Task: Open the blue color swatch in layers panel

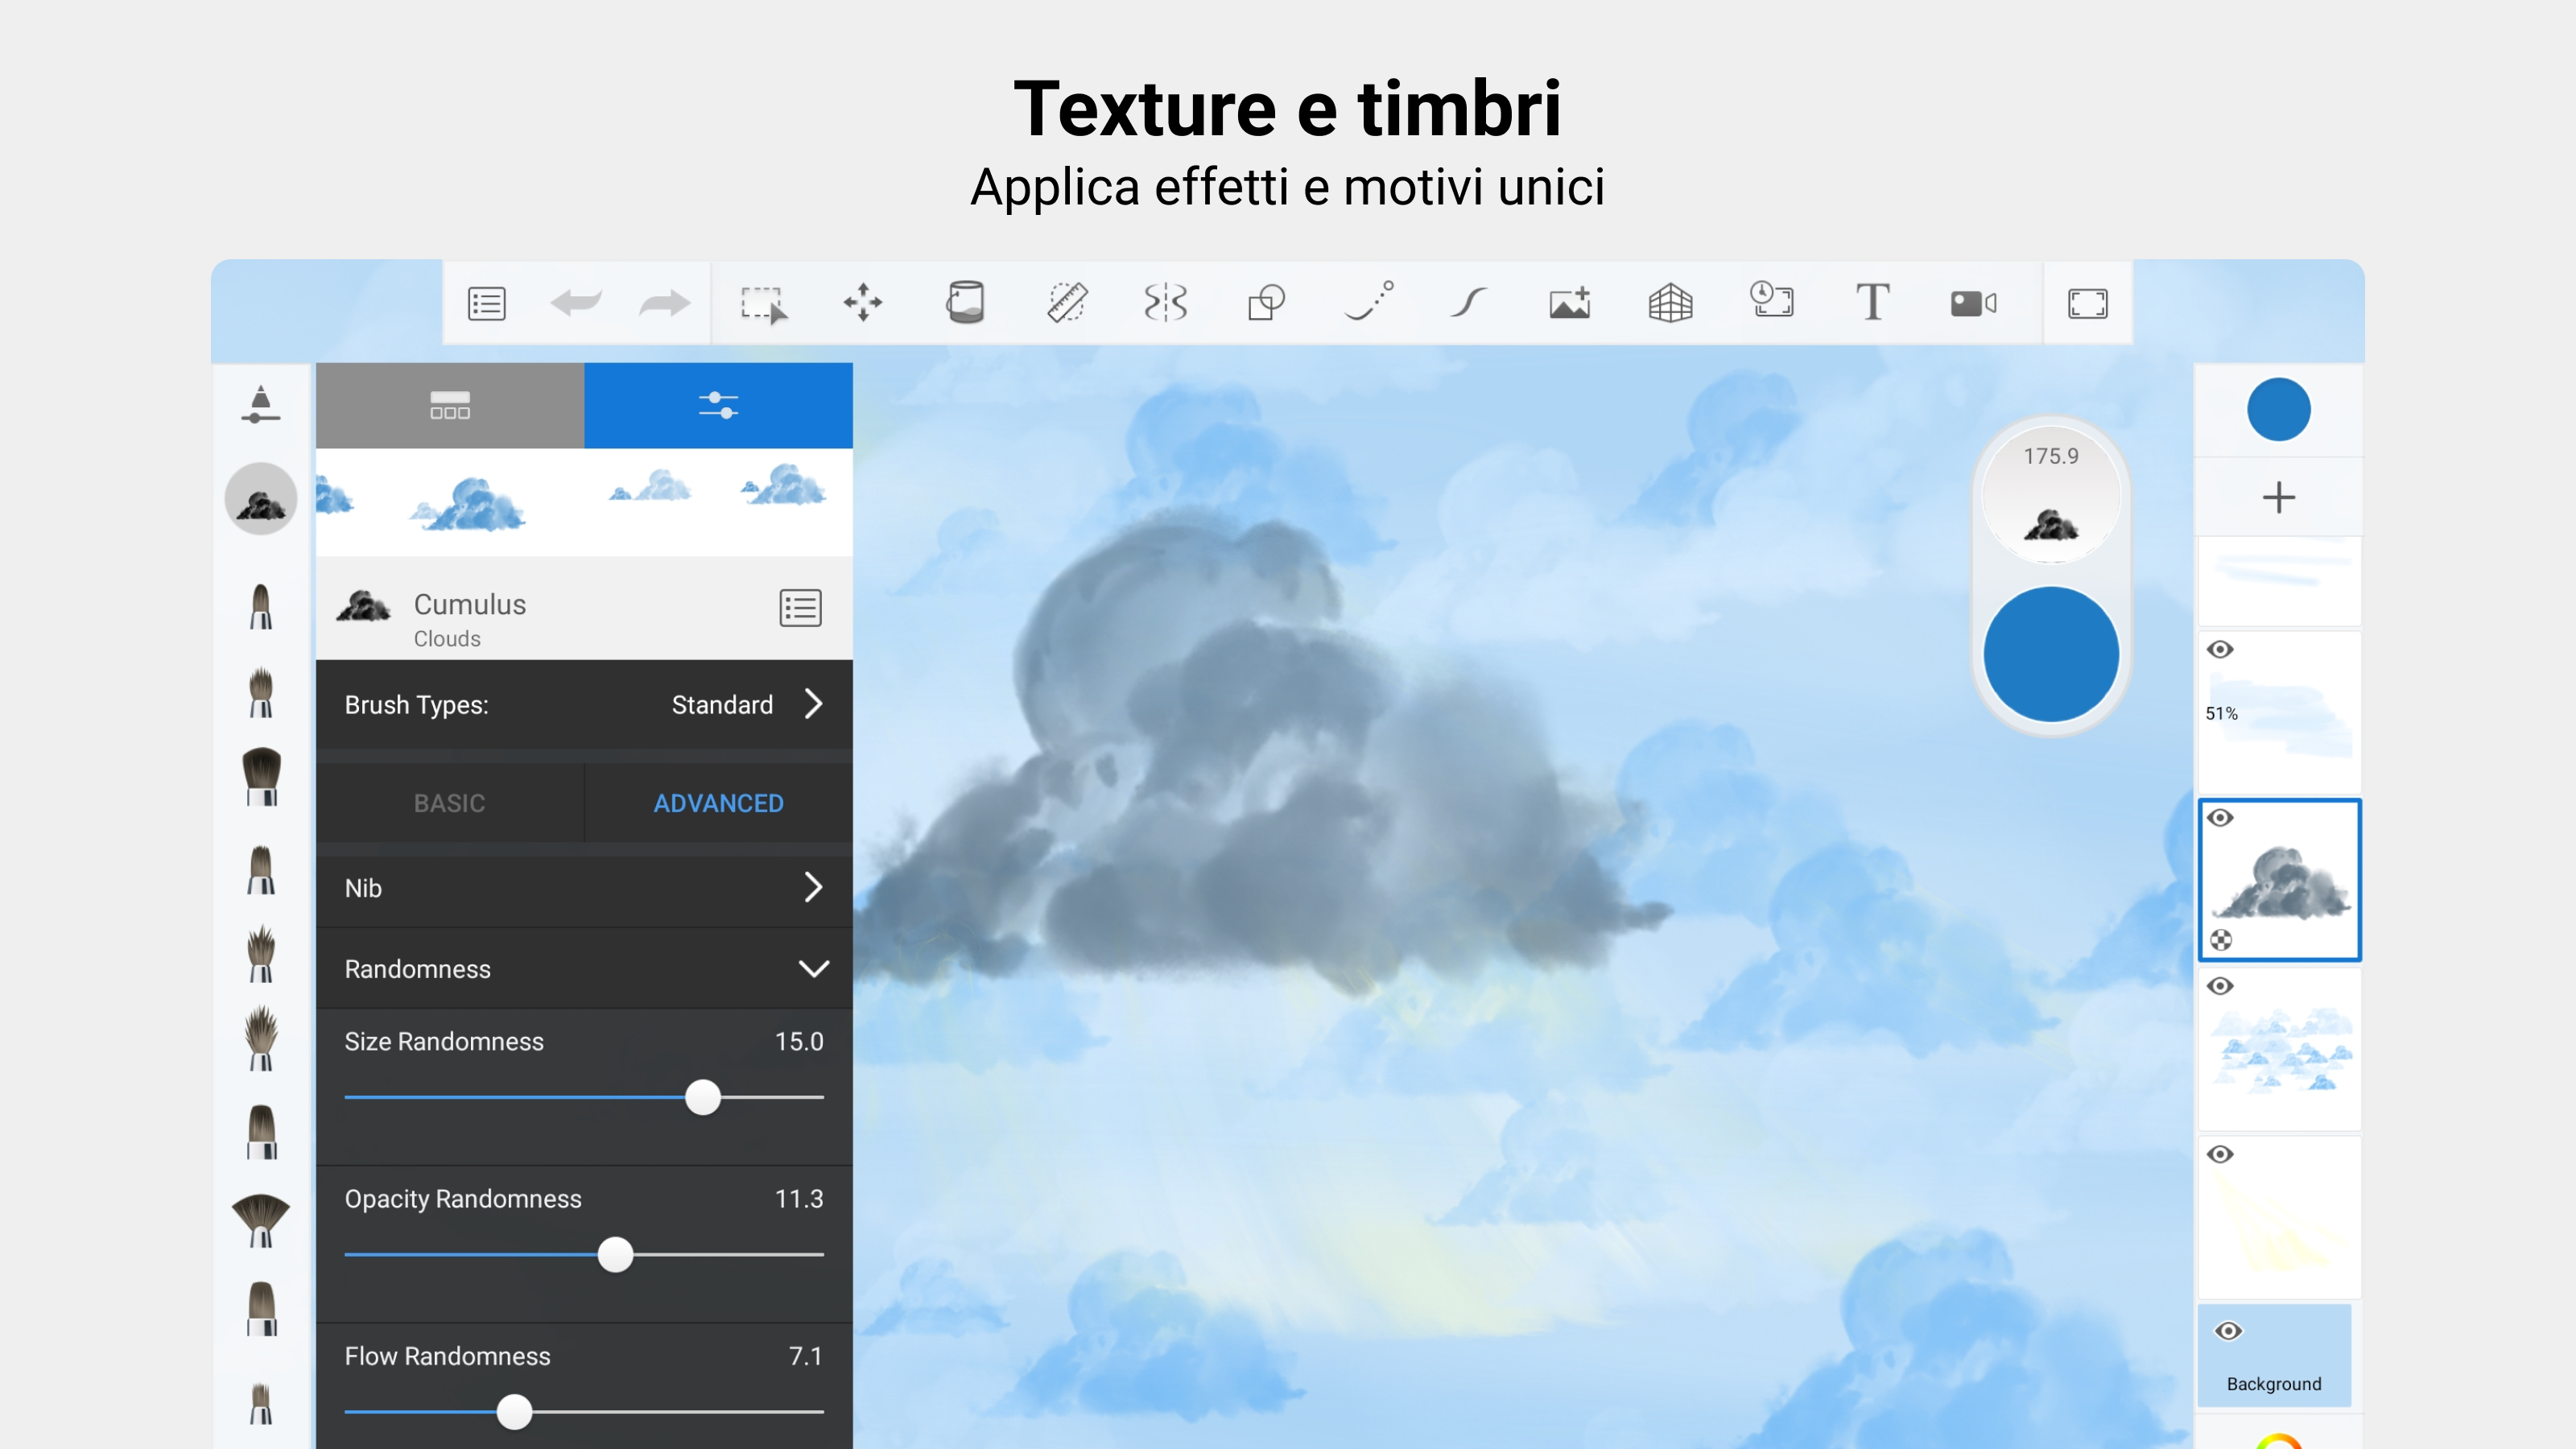Action: (x=2279, y=409)
